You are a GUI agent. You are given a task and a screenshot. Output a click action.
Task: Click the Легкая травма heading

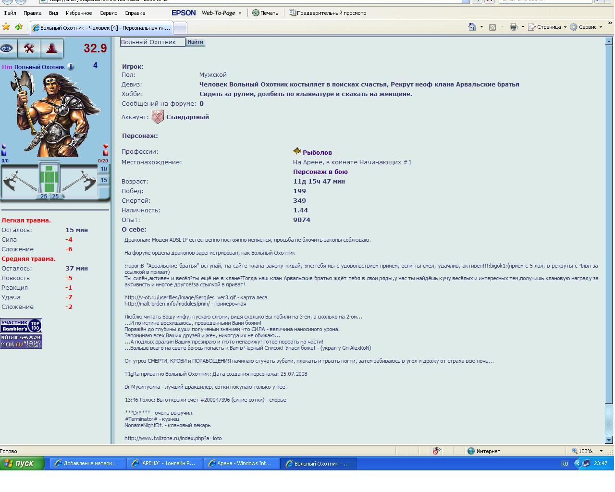(26, 220)
